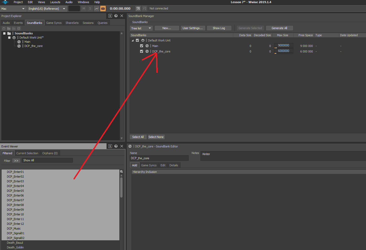The image size is (366, 250).
Task: Click Main soundbank icon in SoundBank Manager
Action: point(147,46)
